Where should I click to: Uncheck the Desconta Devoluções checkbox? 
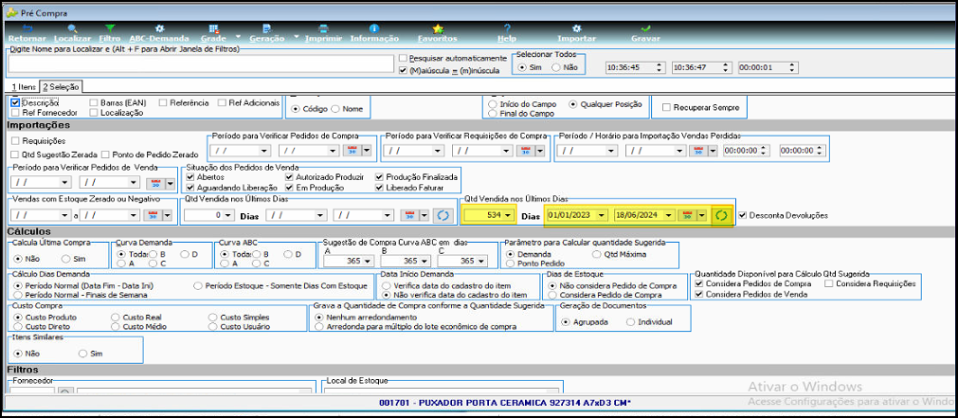coord(742,215)
